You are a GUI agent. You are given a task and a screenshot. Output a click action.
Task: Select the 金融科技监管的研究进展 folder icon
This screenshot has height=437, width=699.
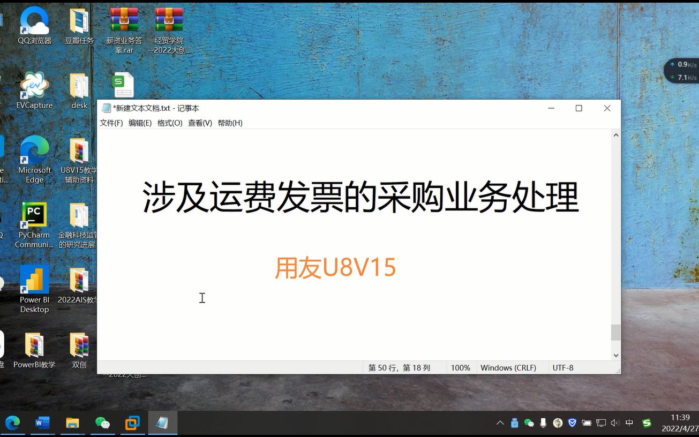[x=78, y=225]
